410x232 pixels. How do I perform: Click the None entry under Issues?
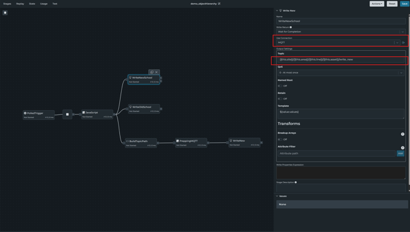[342, 204]
